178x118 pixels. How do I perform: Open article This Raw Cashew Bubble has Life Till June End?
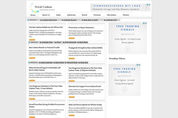[x=46, y=27]
